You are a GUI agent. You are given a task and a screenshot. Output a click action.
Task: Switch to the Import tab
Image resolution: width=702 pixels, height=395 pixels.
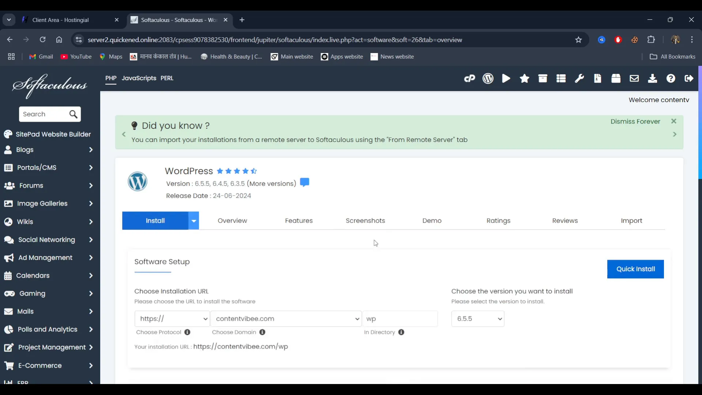[x=631, y=221]
